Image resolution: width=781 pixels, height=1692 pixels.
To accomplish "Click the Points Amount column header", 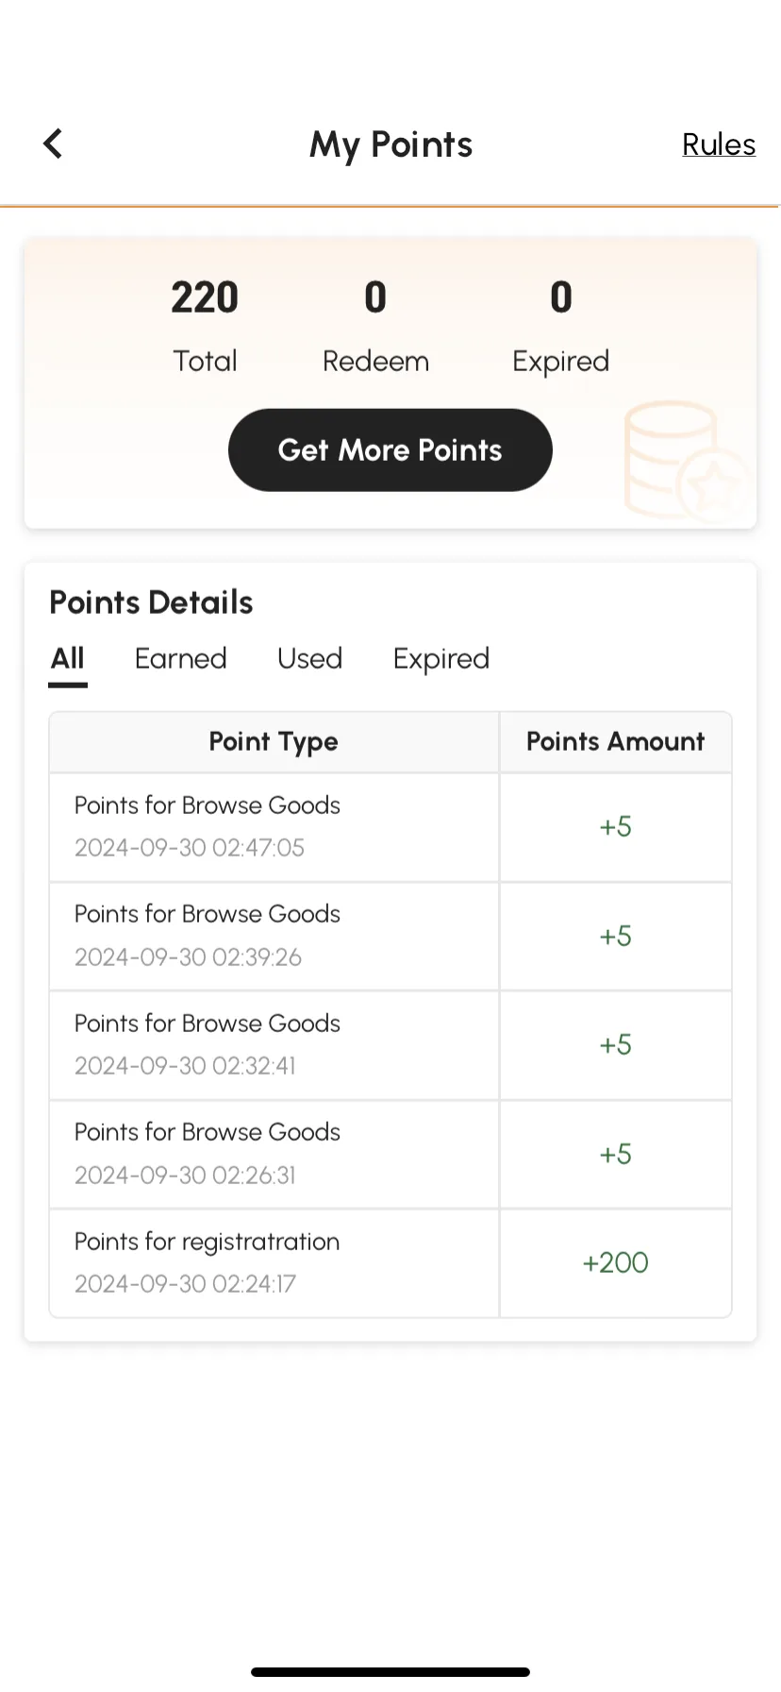I will point(616,742).
